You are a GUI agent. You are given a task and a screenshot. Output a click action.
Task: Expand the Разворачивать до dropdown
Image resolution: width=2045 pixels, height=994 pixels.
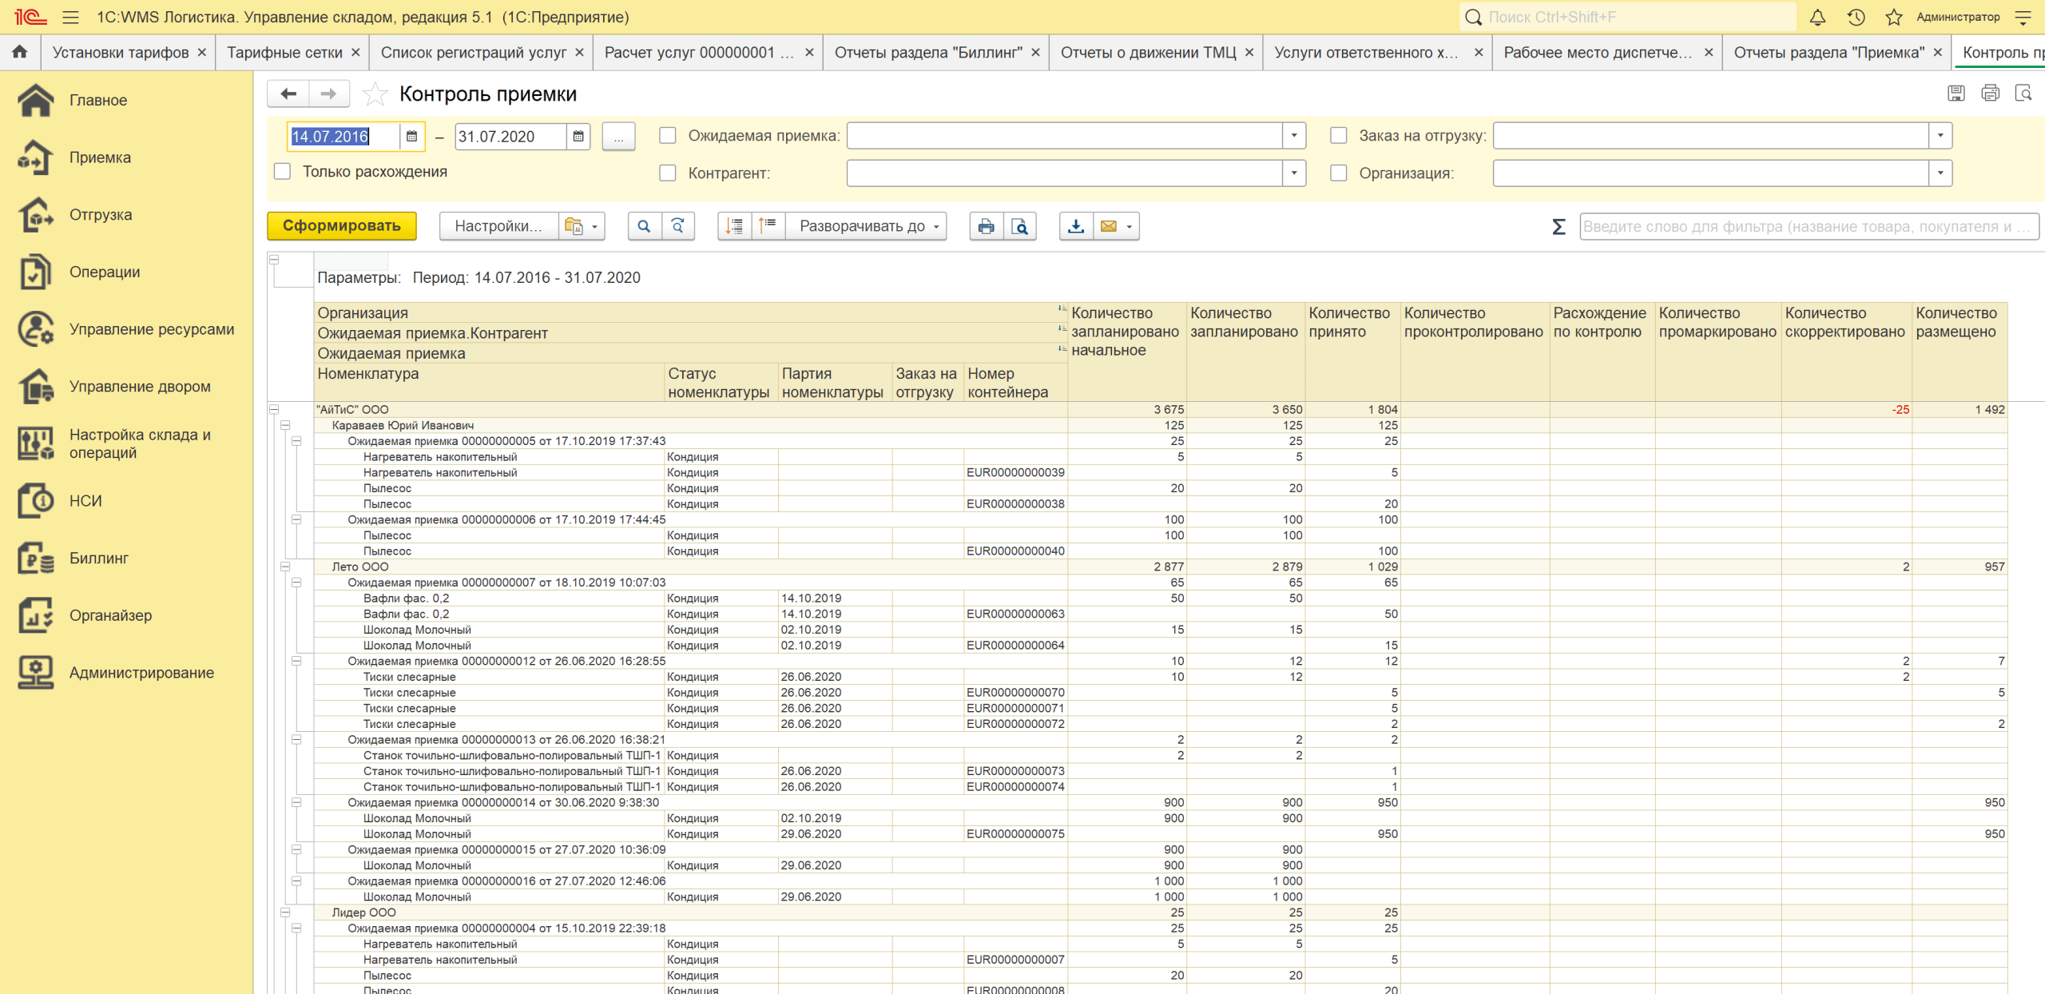(x=868, y=226)
